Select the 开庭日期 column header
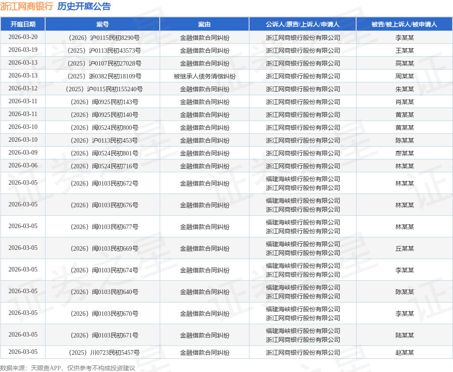The image size is (453, 372). (x=23, y=24)
